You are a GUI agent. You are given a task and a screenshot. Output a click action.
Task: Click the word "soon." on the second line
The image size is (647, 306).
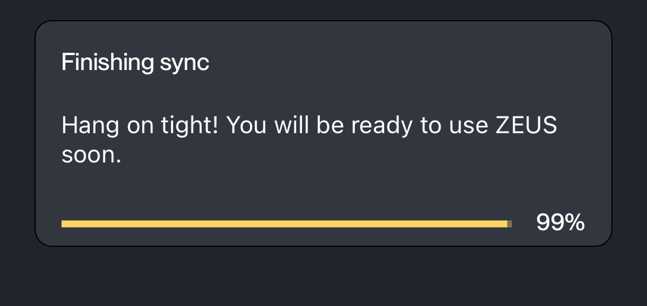[91, 156]
